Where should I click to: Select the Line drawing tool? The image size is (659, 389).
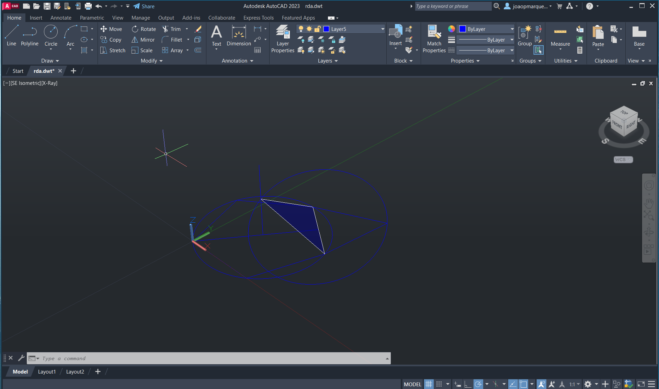[x=11, y=35]
